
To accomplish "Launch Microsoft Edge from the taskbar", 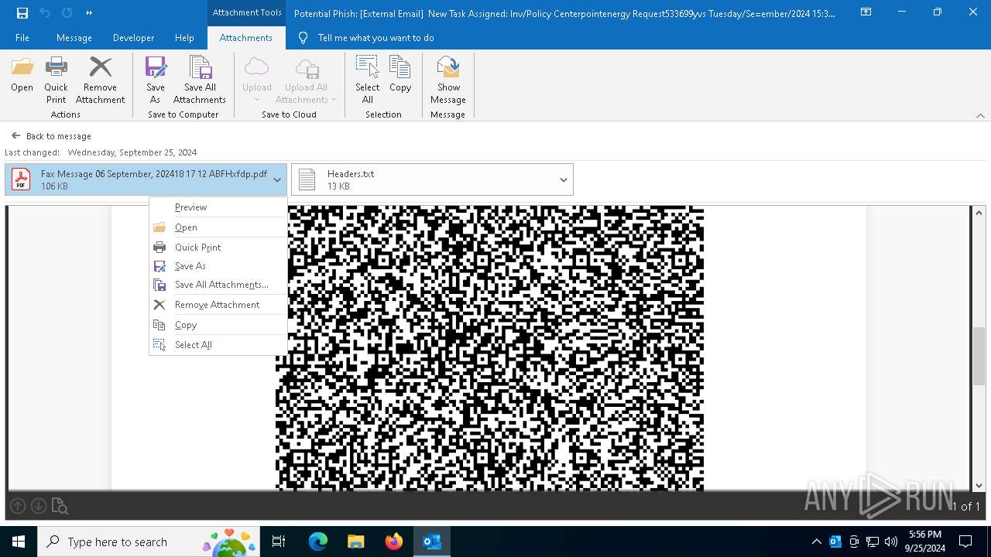I will tap(318, 542).
